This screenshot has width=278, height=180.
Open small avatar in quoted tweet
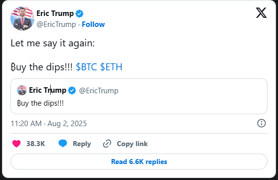pyautogui.click(x=22, y=90)
